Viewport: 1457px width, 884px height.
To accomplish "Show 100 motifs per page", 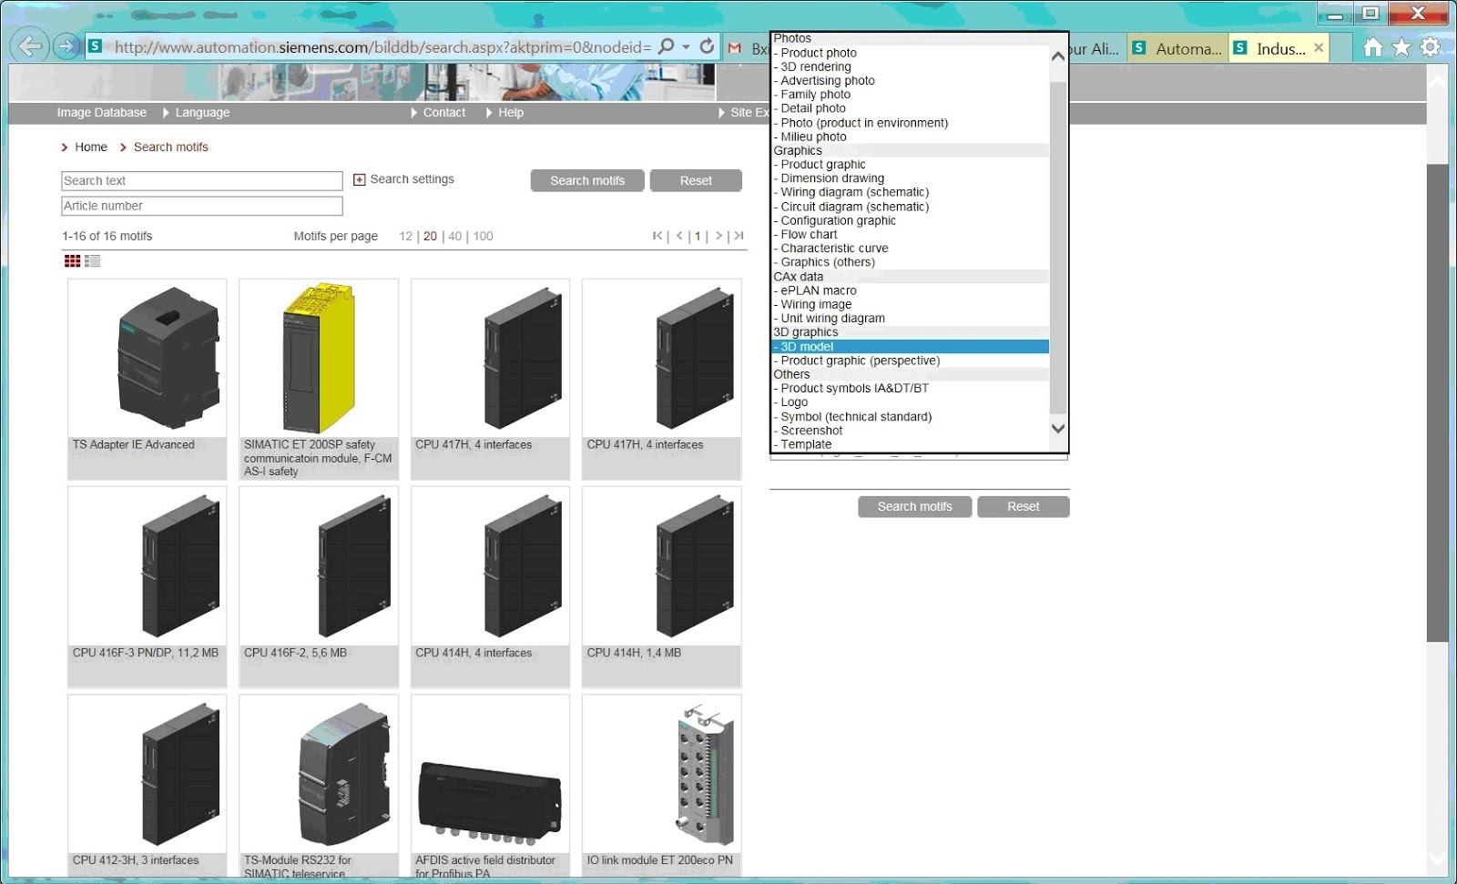I will 483,236.
